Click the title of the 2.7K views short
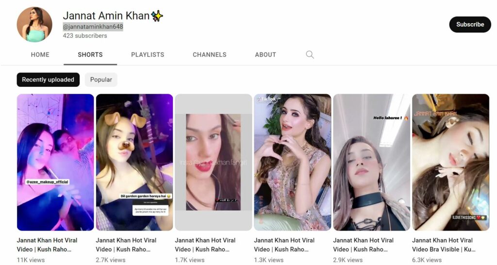 [126, 245]
